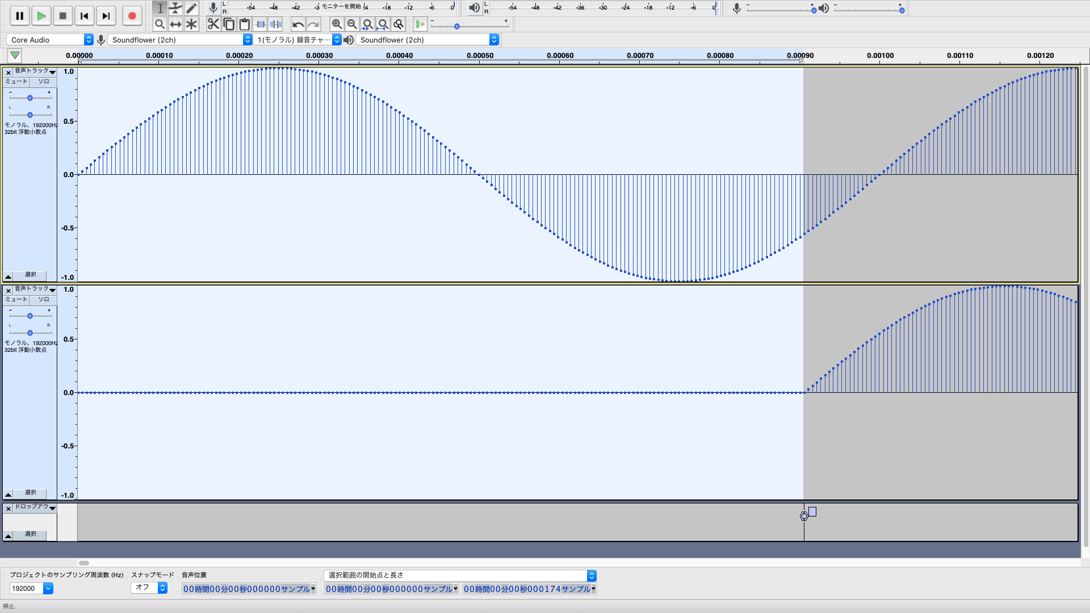The height and width of the screenshot is (613, 1090).
Task: Open the ドロップアウ label track menu
Action: tap(35, 507)
